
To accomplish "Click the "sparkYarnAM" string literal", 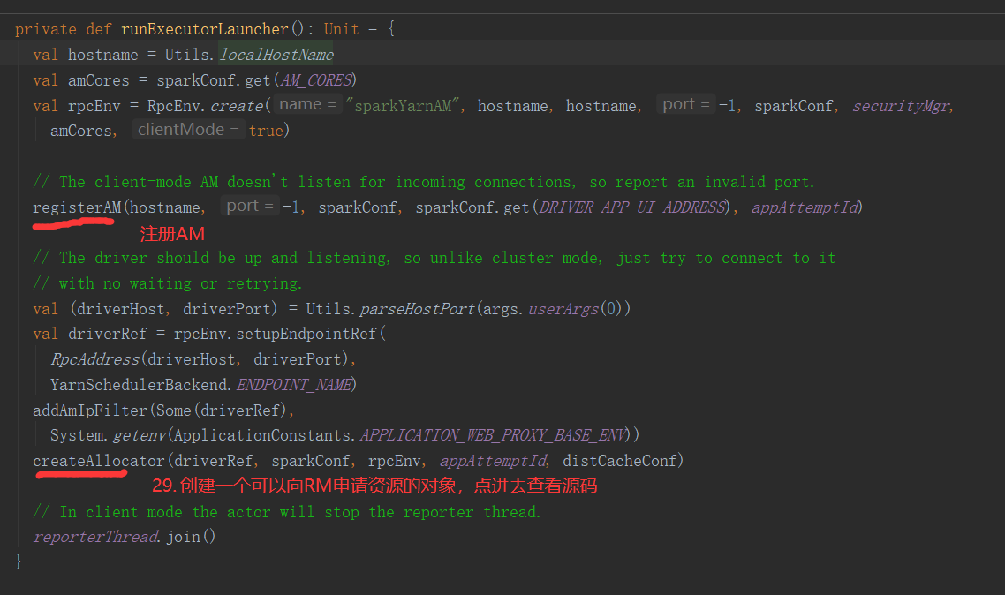I will click(403, 106).
